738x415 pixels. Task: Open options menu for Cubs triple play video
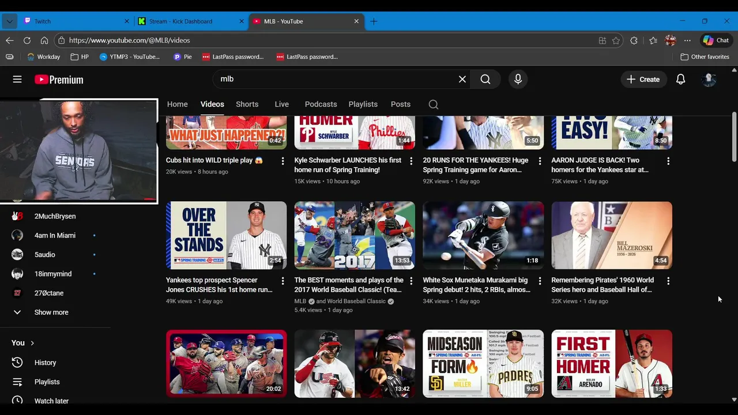pyautogui.click(x=283, y=161)
